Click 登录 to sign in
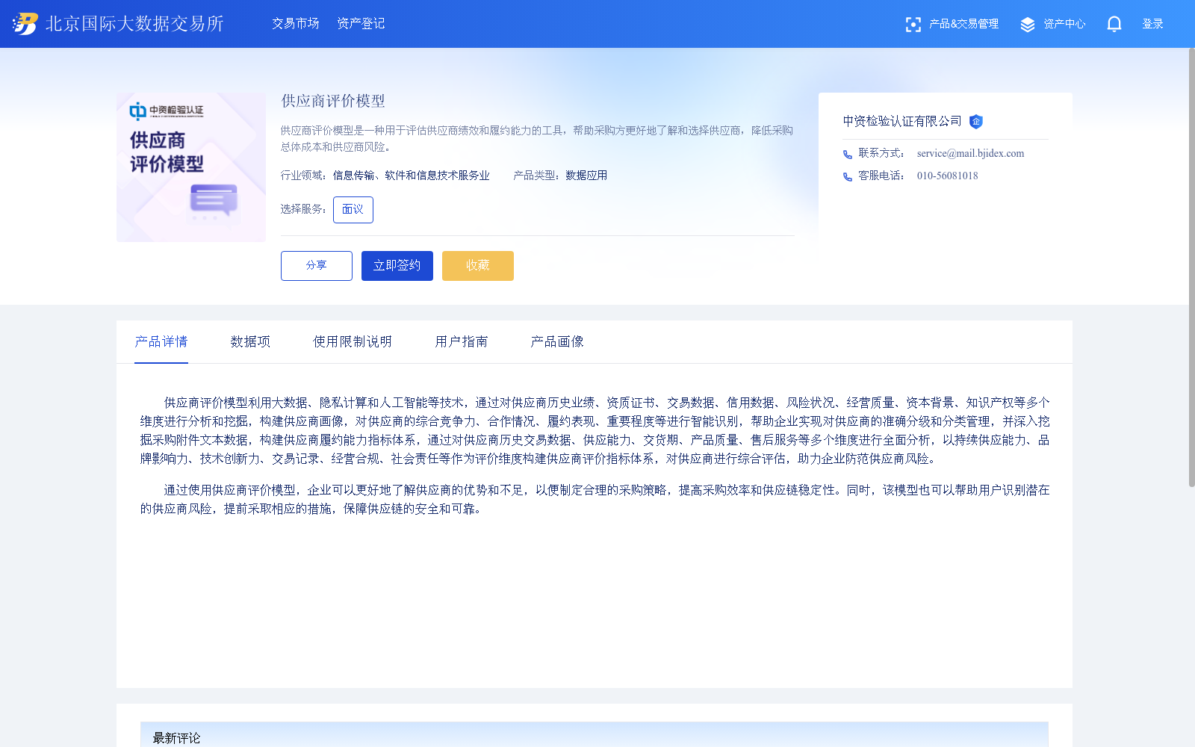Image resolution: width=1195 pixels, height=747 pixels. point(1152,24)
